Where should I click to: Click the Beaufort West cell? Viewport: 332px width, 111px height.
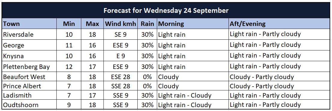[x=29, y=77]
